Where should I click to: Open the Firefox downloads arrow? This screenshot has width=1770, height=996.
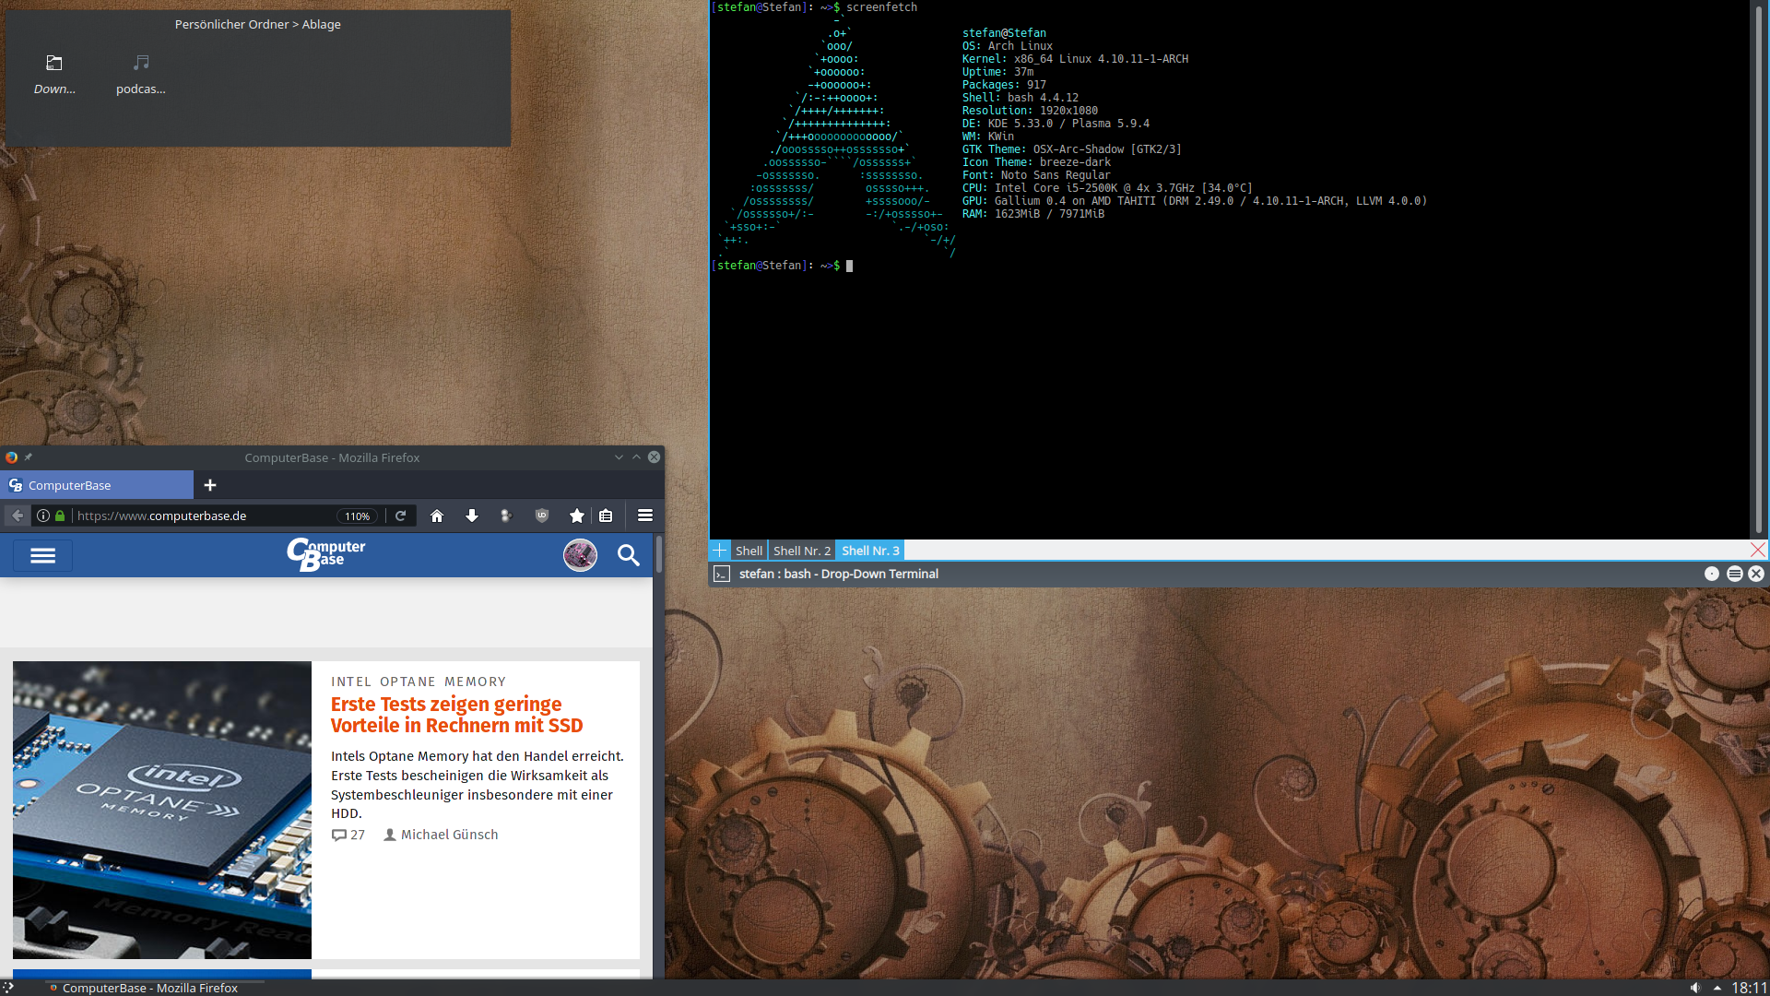click(x=472, y=516)
